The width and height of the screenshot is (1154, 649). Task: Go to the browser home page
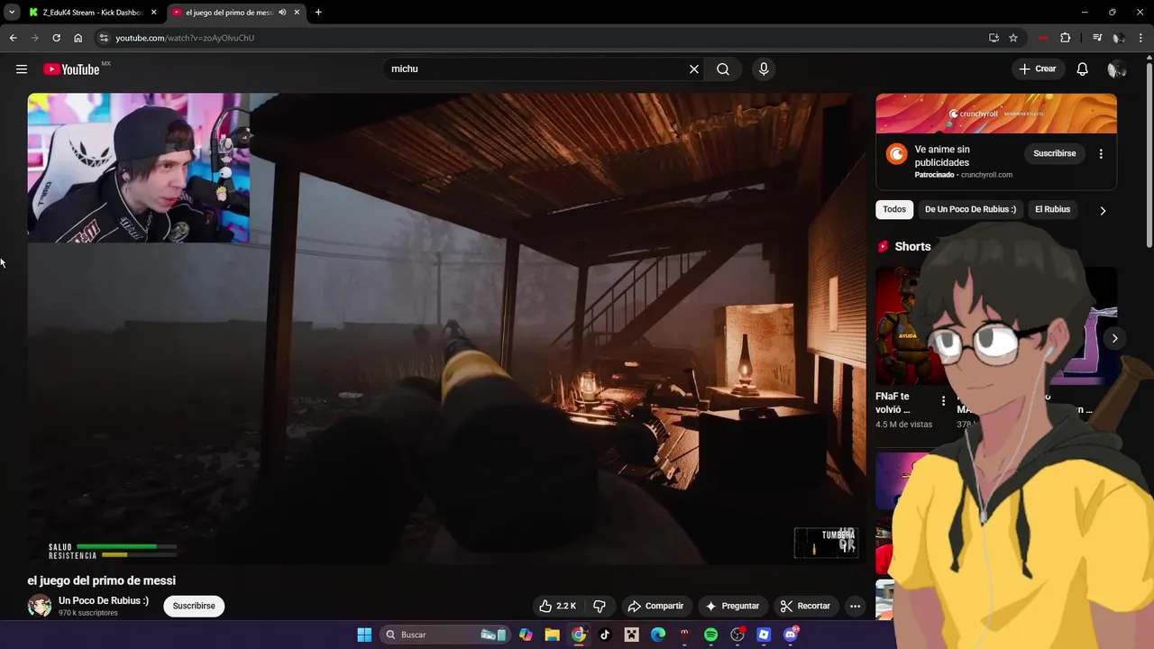click(78, 38)
